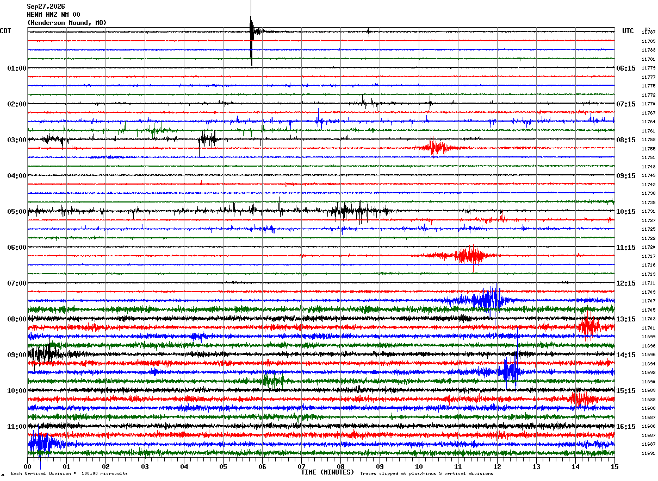Click the Sep27,2026 date header
Image resolution: width=658 pixels, height=481 pixels.
pyautogui.click(x=46, y=7)
